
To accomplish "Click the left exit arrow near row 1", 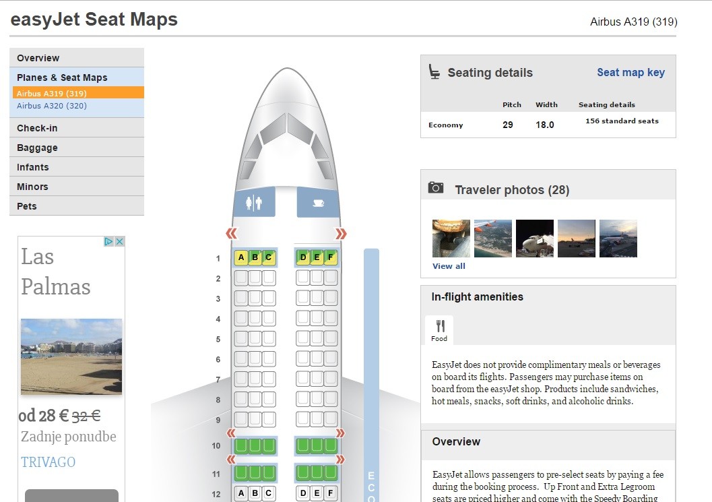I will click(x=232, y=234).
